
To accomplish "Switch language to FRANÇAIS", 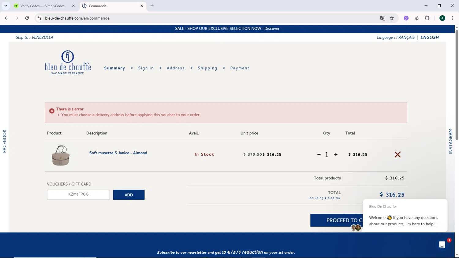I will point(405,37).
